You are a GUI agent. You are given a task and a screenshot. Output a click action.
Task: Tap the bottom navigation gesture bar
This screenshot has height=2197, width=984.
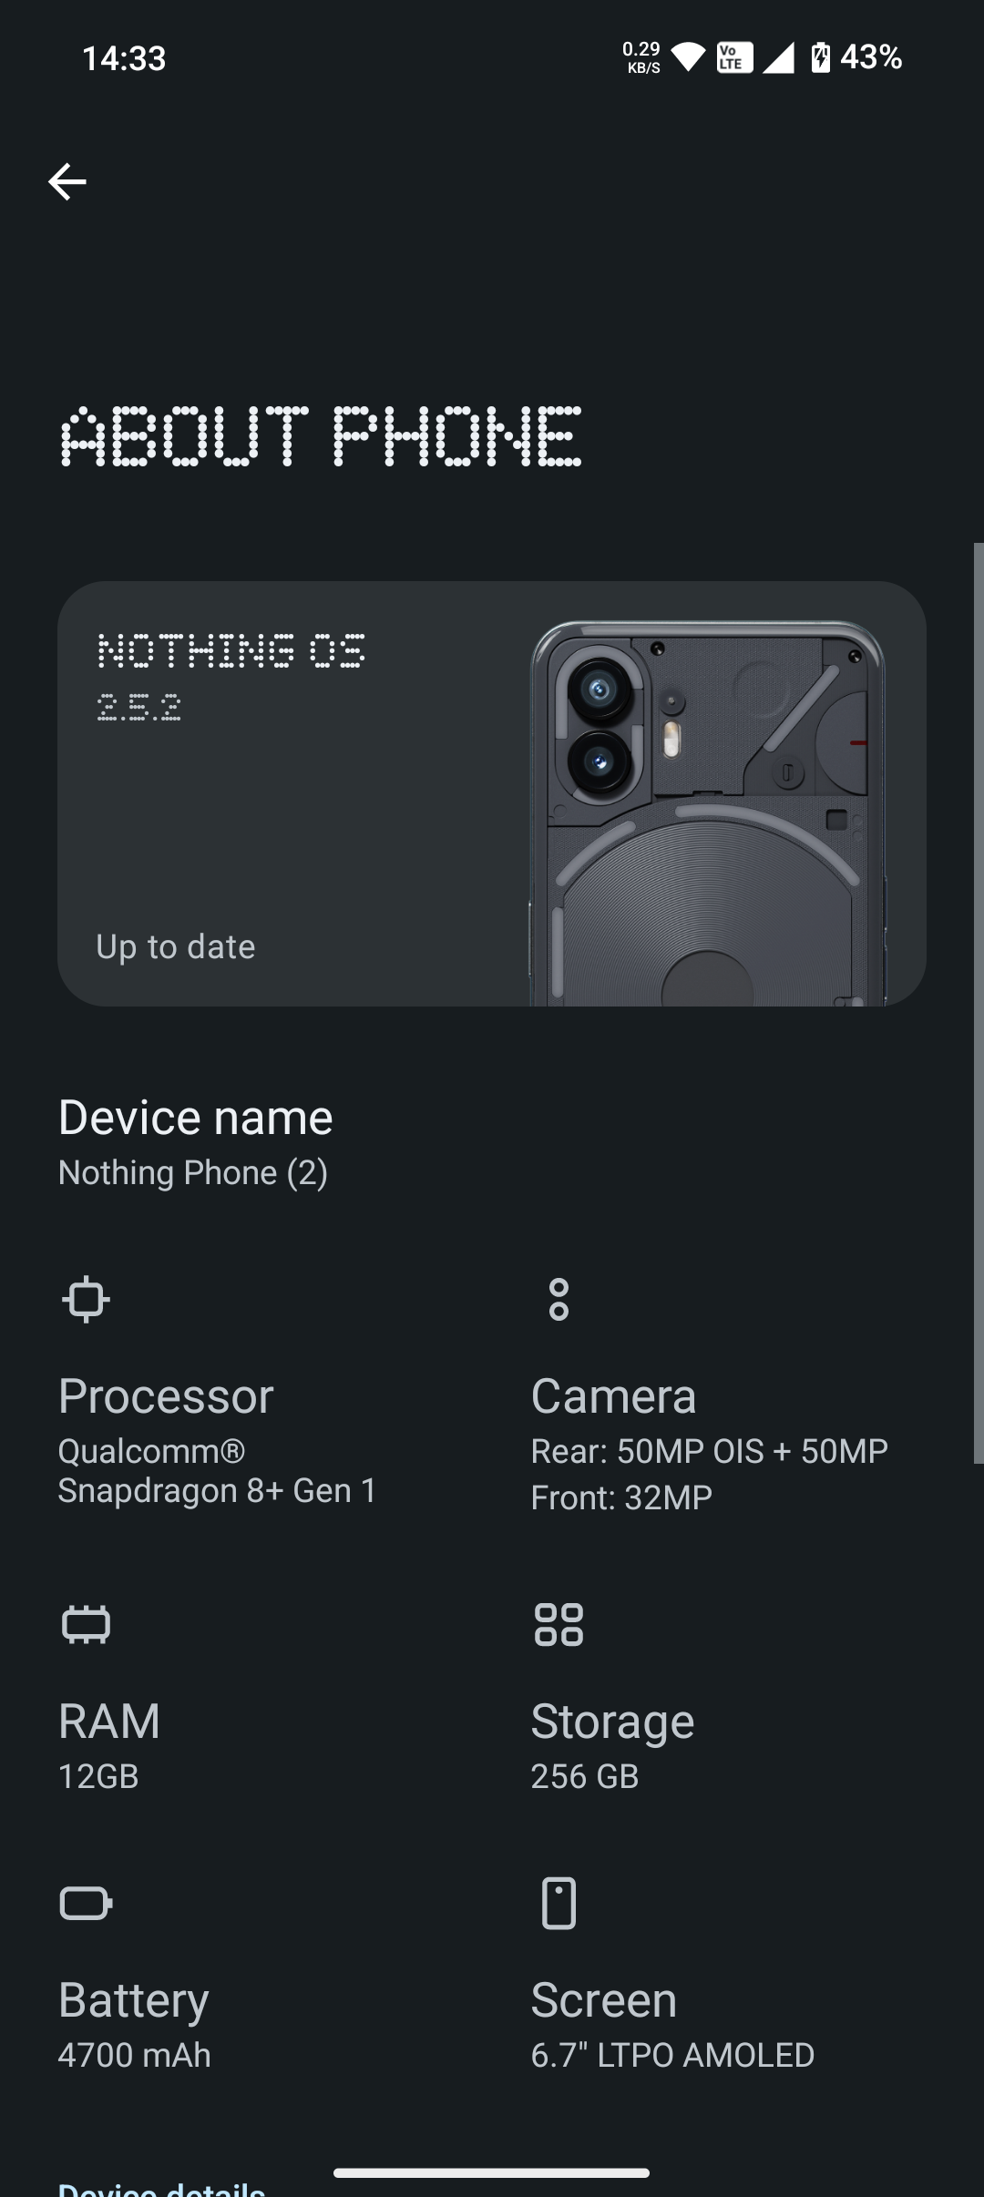point(491,2173)
